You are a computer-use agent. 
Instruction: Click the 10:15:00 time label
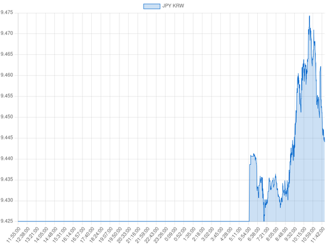coord(299,235)
